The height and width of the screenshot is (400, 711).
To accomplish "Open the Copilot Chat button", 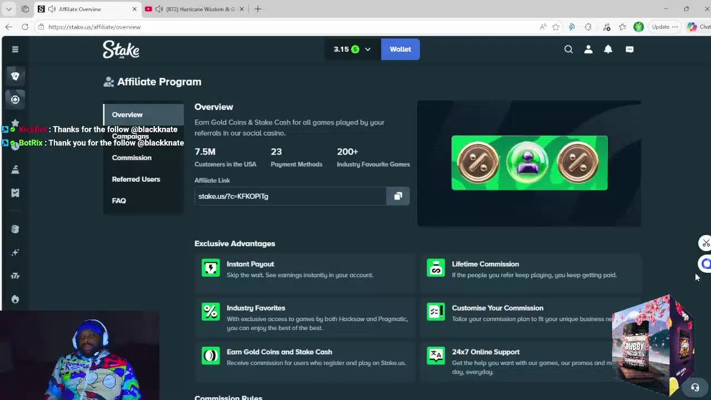I will pyautogui.click(x=698, y=27).
